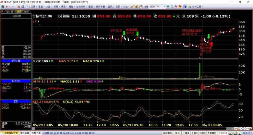This screenshot has height=135, width=253.
Task: Open the 資訊 menu
Action: tap(111, 6)
